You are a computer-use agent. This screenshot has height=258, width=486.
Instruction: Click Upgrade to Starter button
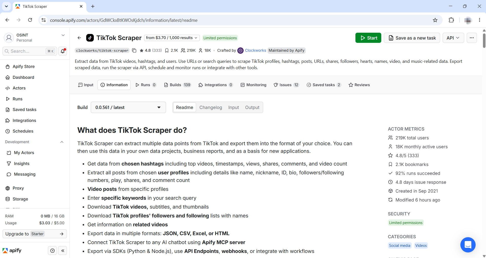point(35,234)
